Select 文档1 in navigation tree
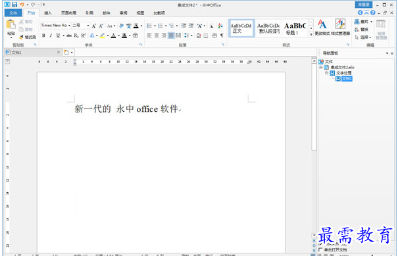 tap(347, 79)
